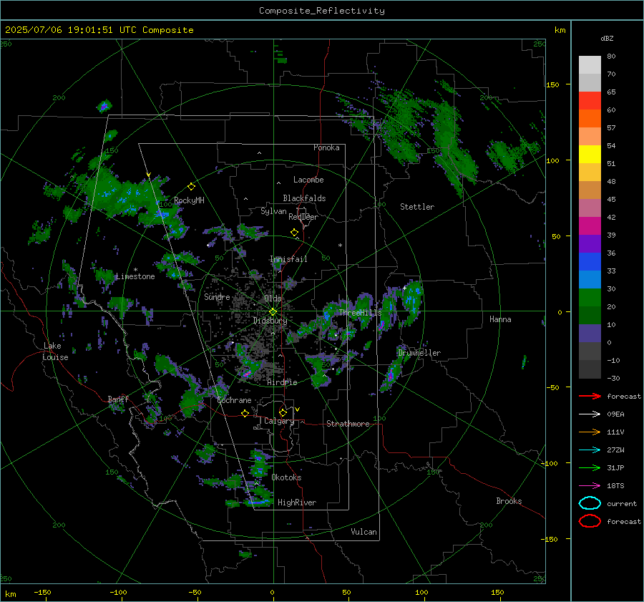Click the Airdrie city label
The image size is (644, 602).
(282, 382)
